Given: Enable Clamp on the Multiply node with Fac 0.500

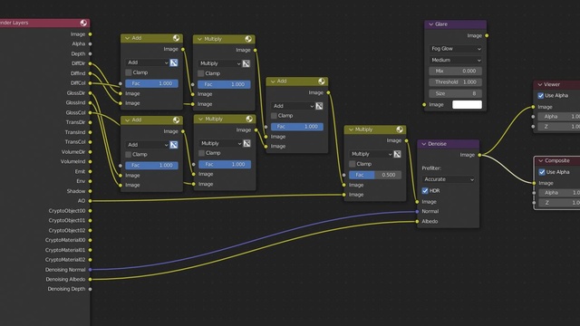Looking at the screenshot, I should (x=353, y=164).
